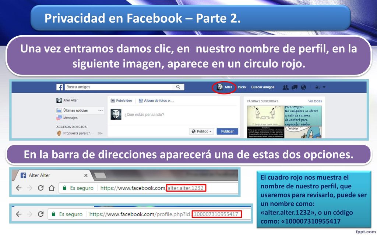Click the ¿Qué estás pensando? text box
This screenshot has width=377, height=235.
tap(144, 115)
